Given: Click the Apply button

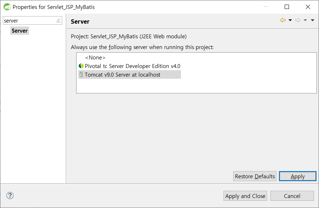Looking at the screenshot, I should (298, 176).
